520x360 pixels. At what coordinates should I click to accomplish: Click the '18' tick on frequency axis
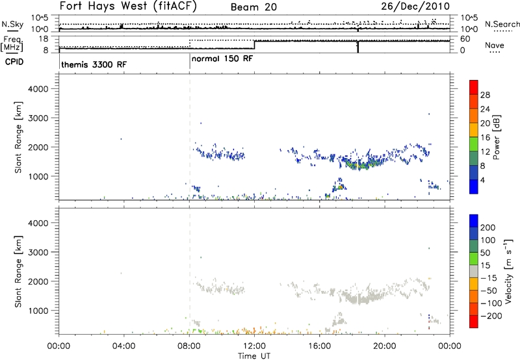pyautogui.click(x=43, y=39)
